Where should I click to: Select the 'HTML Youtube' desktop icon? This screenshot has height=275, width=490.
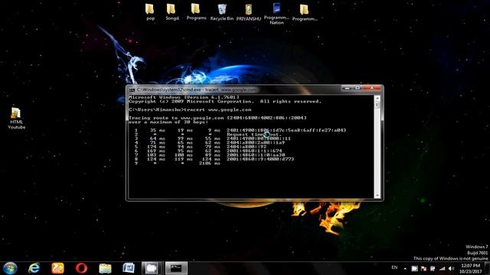(x=17, y=118)
